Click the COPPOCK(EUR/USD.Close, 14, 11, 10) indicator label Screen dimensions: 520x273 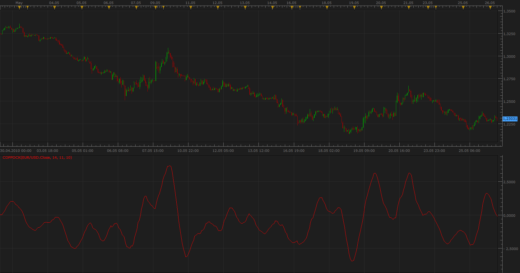tap(37, 157)
